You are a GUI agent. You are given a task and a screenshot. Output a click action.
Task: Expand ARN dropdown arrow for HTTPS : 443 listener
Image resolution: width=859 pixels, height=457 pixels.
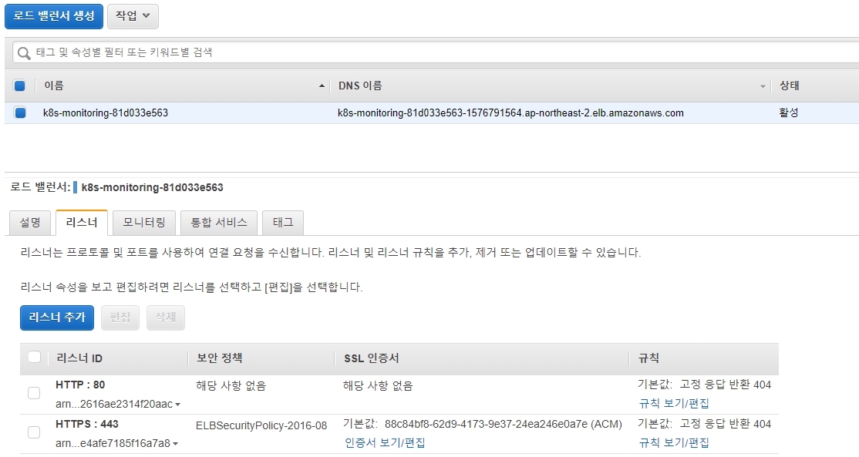(175, 444)
